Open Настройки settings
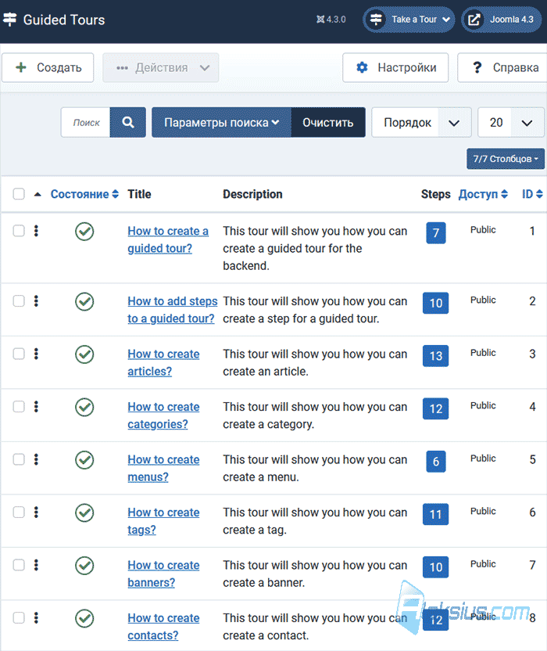This screenshot has width=547, height=651. tap(395, 67)
